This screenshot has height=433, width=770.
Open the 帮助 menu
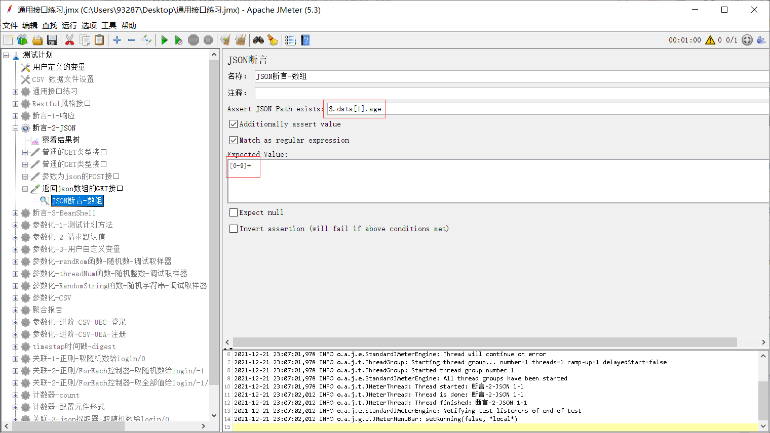point(129,25)
